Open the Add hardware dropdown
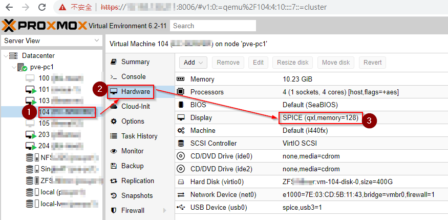The width and height of the screenshot is (448, 220). [x=193, y=63]
